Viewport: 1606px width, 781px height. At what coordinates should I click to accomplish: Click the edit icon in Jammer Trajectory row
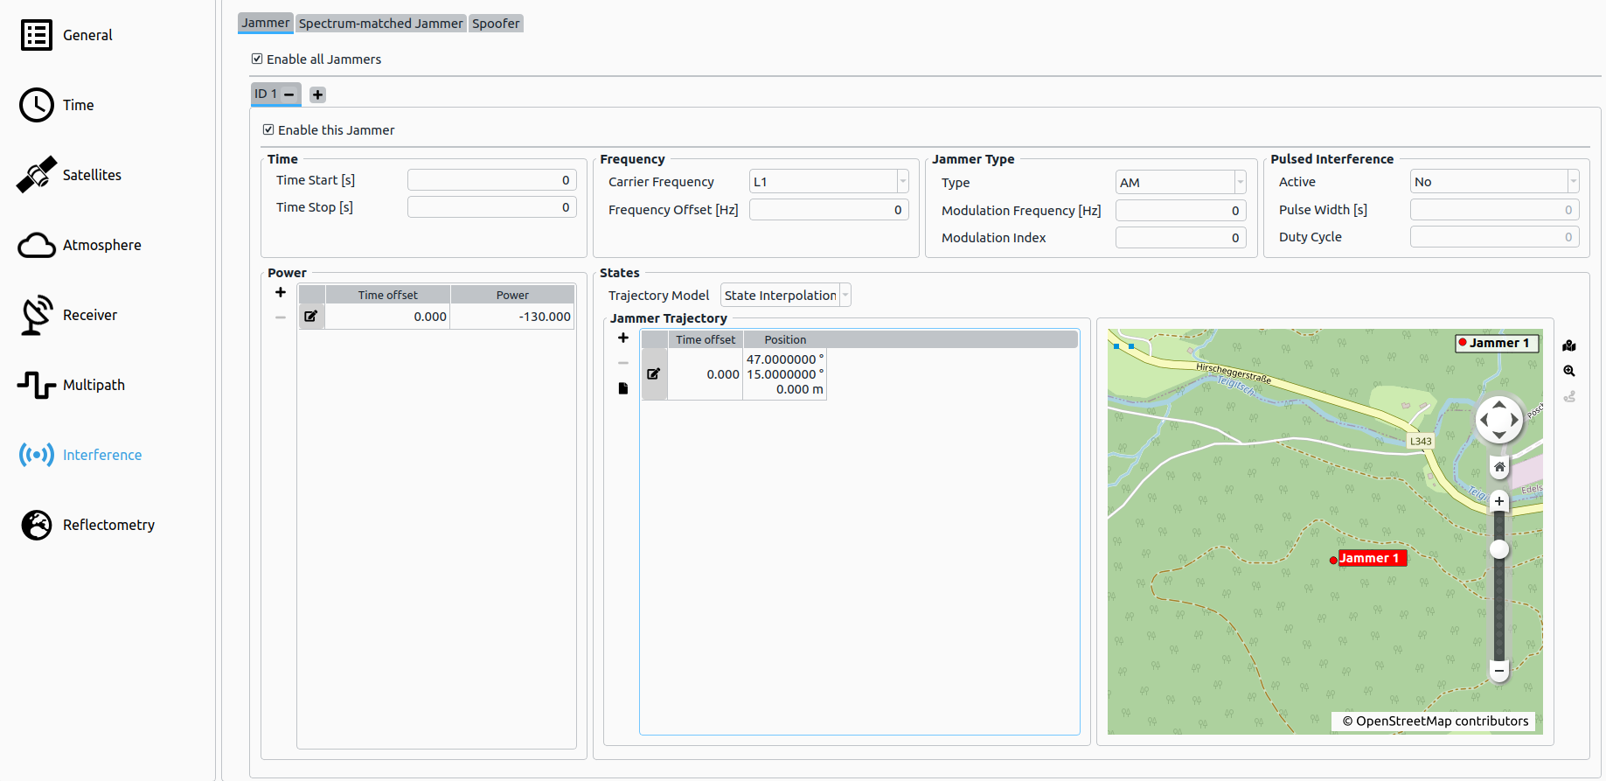point(654,374)
